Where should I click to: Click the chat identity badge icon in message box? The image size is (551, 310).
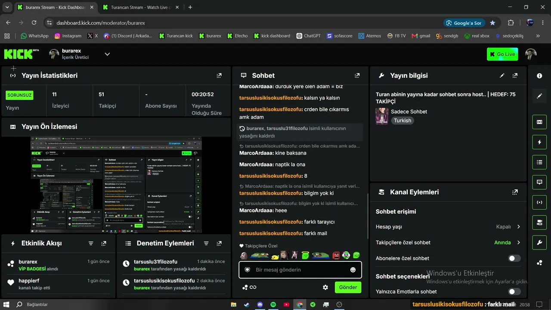pos(247,270)
